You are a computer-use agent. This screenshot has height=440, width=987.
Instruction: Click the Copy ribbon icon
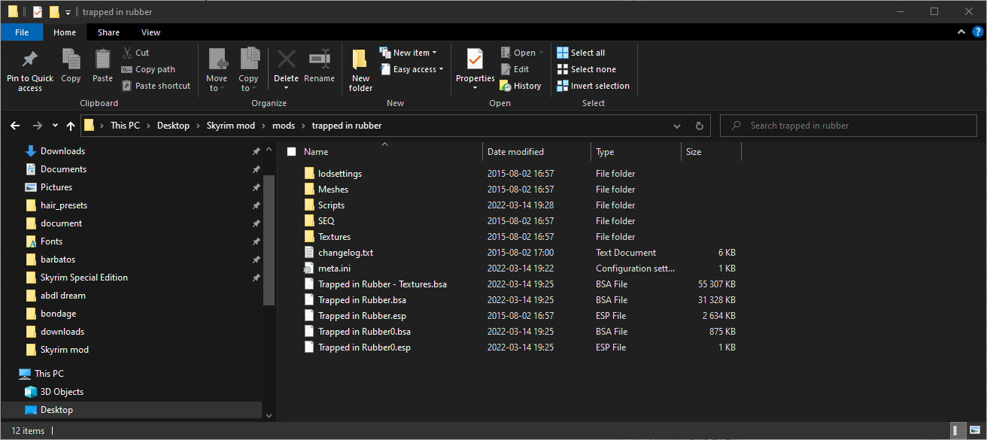(x=71, y=65)
